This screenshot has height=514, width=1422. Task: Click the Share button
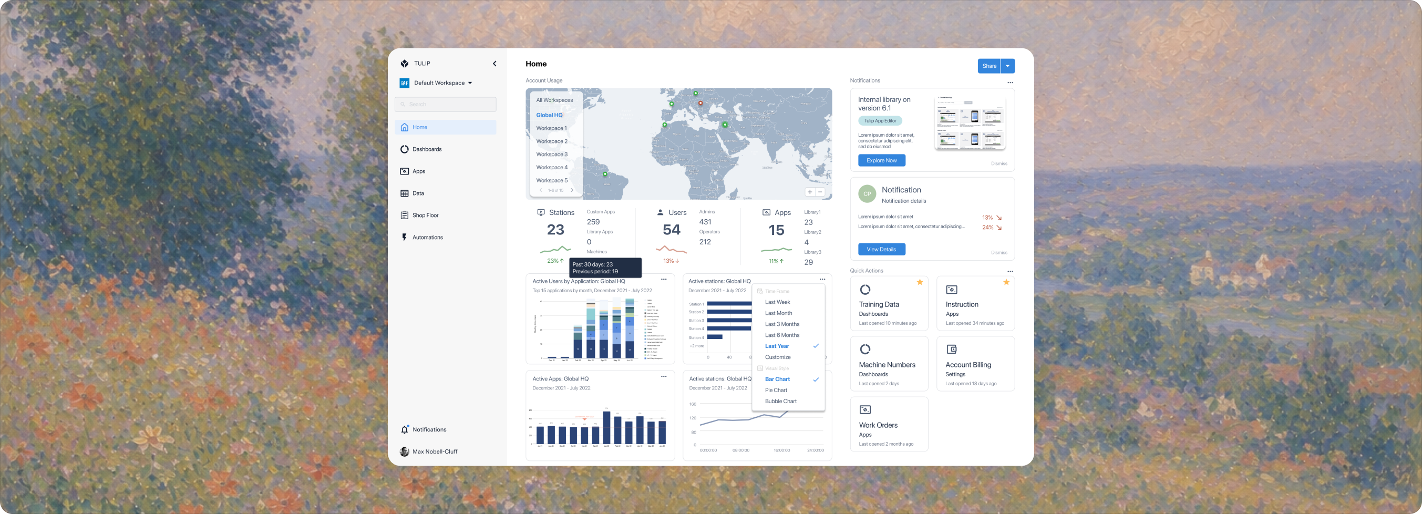[x=988, y=66]
